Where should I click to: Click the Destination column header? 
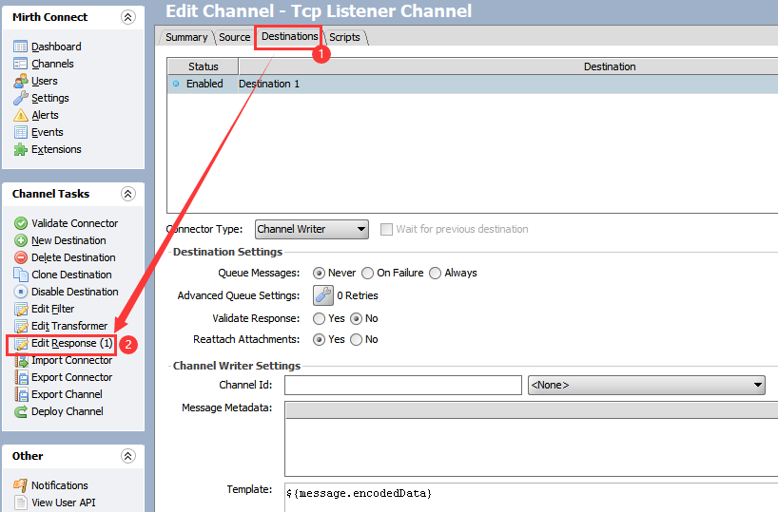pos(610,66)
